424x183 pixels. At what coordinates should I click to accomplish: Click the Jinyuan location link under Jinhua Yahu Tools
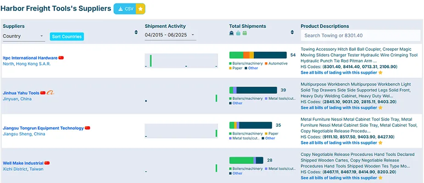click(10, 99)
